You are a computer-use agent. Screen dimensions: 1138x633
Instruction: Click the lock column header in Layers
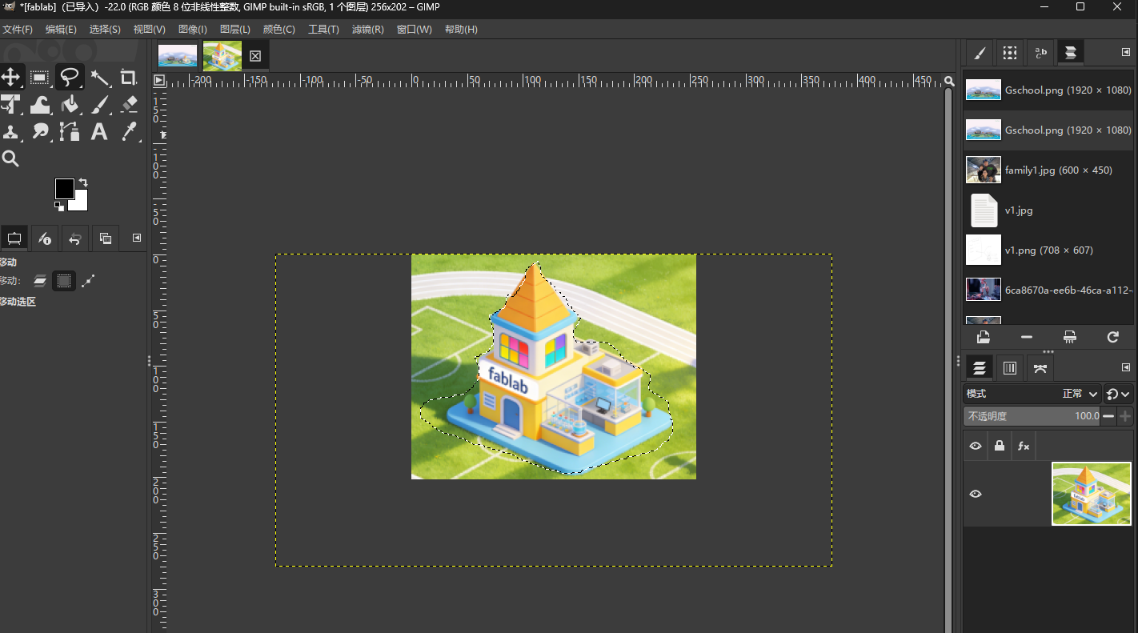pyautogui.click(x=999, y=446)
